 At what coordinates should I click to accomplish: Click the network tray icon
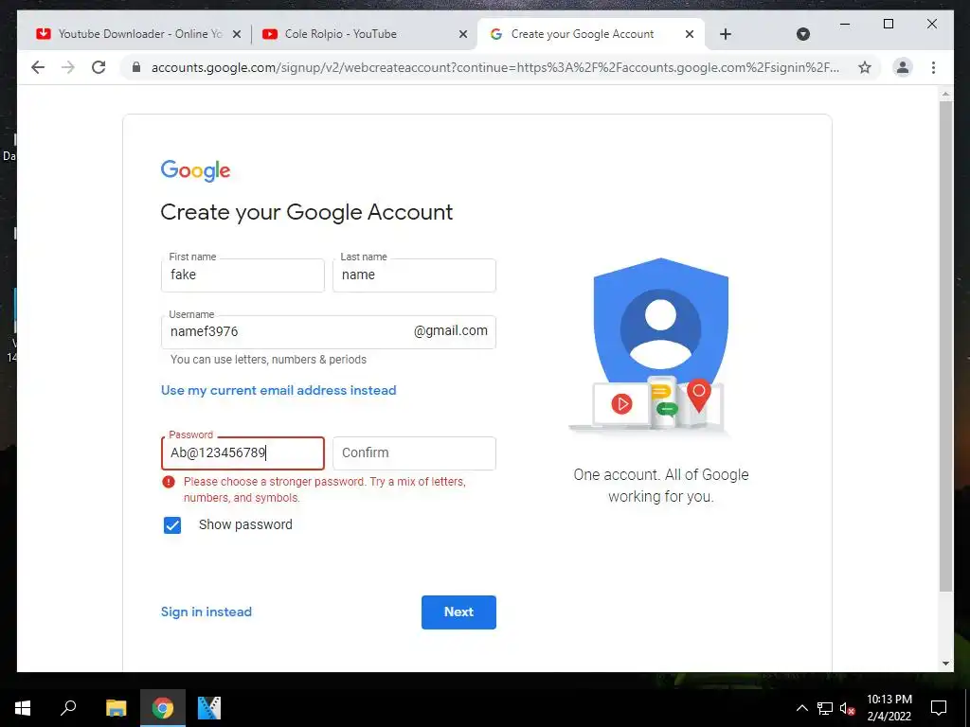(825, 708)
